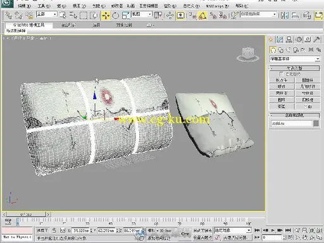
Task: Switch to the Utilities command panel tab
Action: pos(317,39)
